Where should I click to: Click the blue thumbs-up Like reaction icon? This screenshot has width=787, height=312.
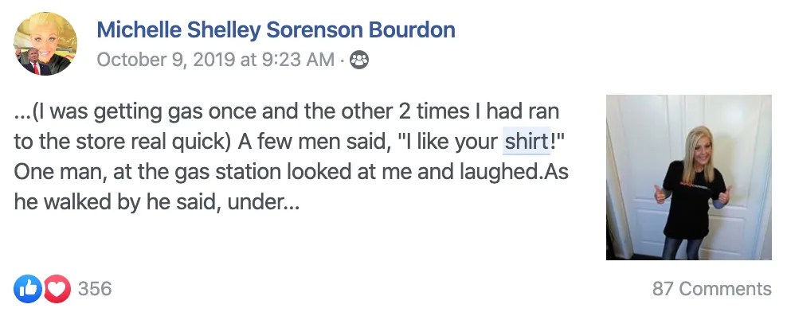(28, 289)
